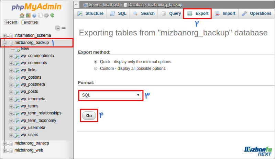
Task: Open settings with the gear icon
Action: [x=46, y=15]
